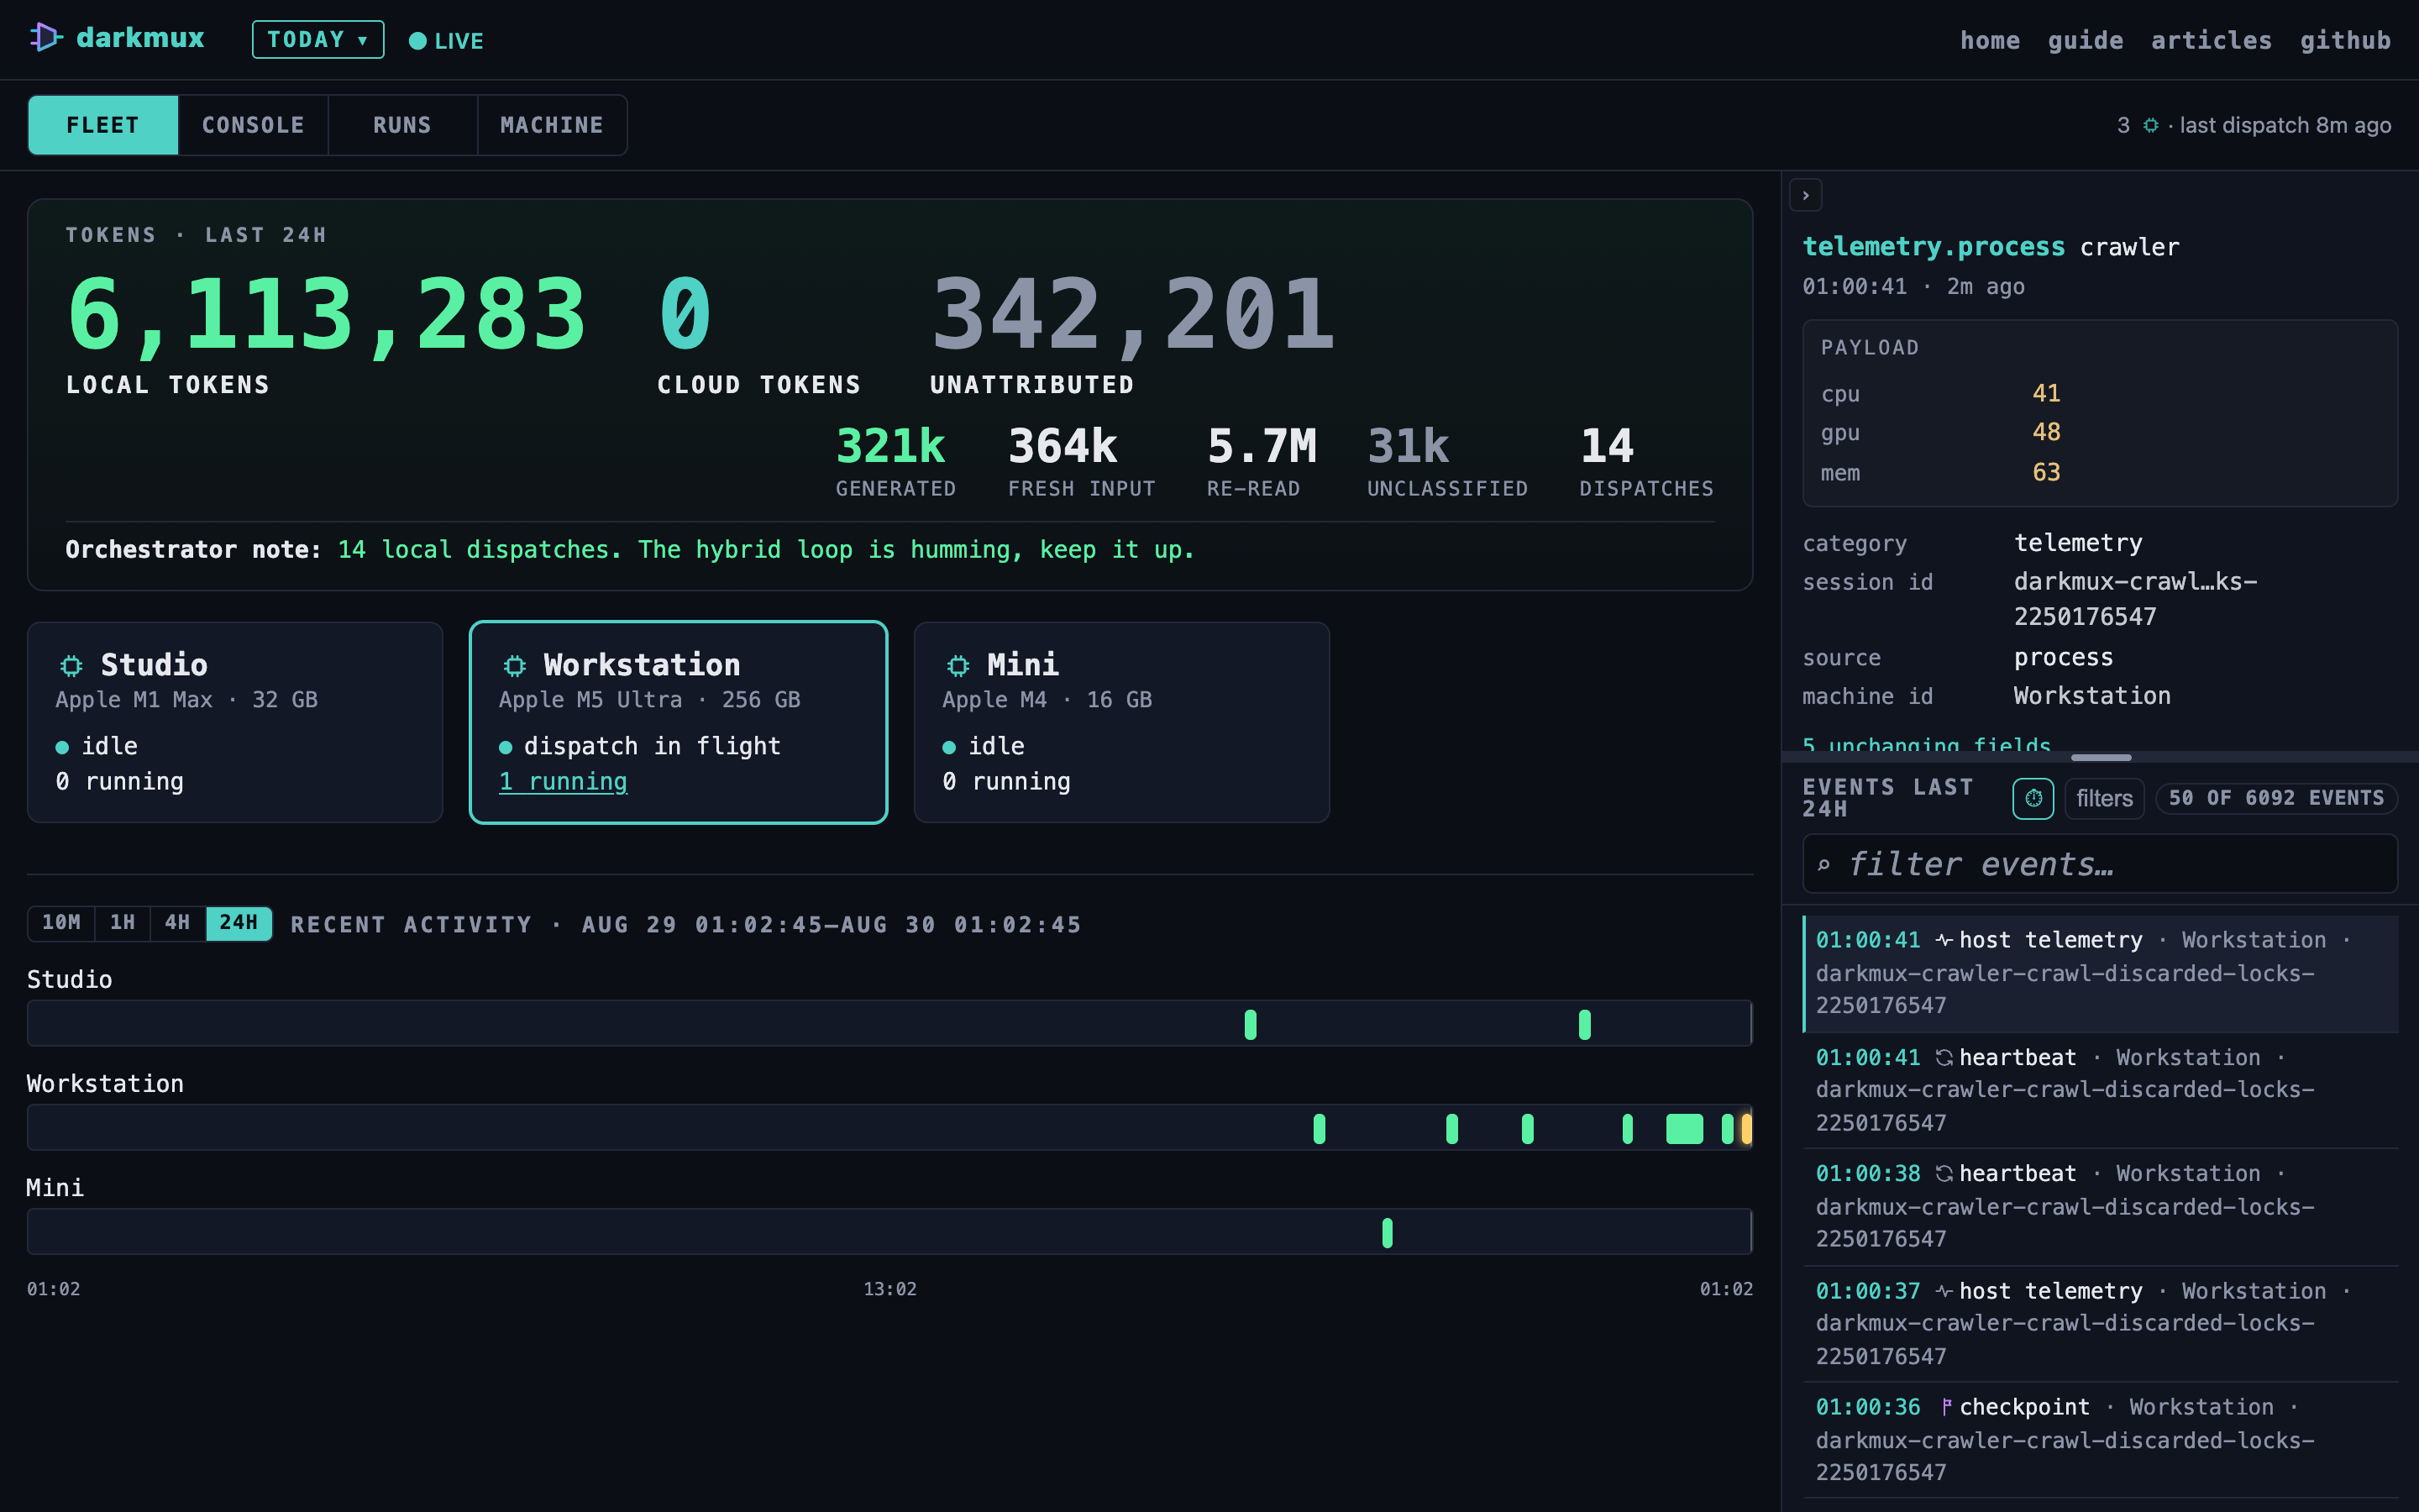
Task: Open the TODAY date range dropdown
Action: 317,40
